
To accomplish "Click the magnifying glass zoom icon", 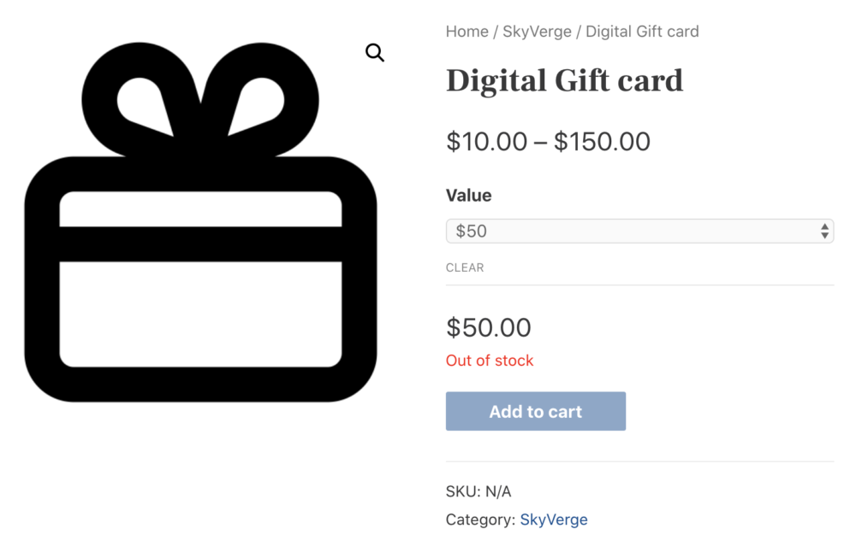I will 375,53.
